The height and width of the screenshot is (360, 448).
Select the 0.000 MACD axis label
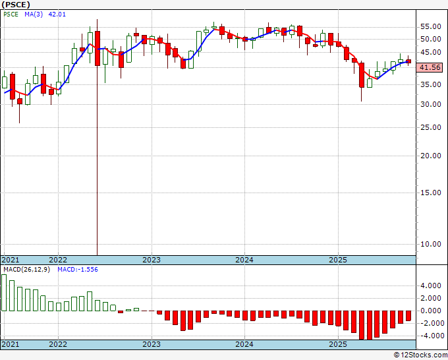click(x=431, y=311)
